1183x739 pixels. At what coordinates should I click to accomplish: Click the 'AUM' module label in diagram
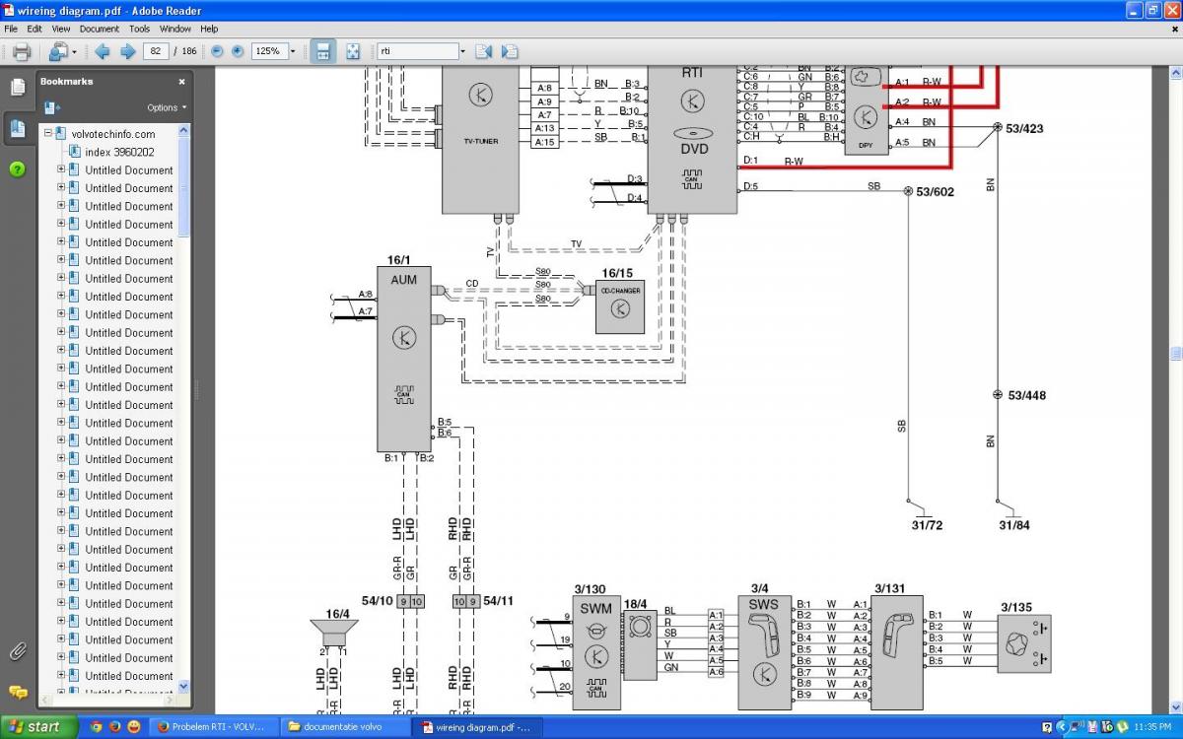[403, 280]
